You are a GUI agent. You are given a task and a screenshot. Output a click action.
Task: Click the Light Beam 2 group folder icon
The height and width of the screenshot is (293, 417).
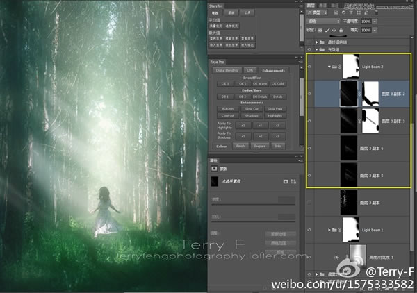pyautogui.click(x=335, y=67)
